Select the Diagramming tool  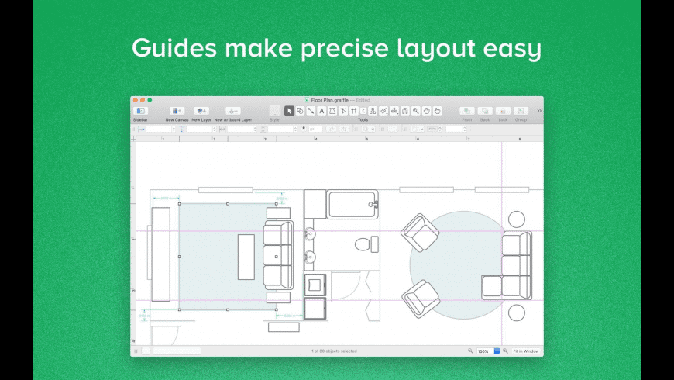[373, 111]
